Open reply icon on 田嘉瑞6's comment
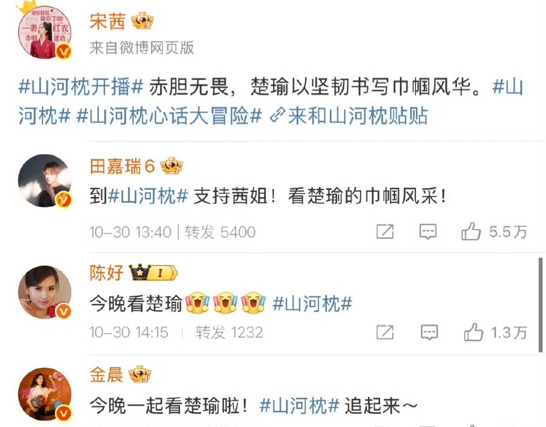 pos(428,231)
